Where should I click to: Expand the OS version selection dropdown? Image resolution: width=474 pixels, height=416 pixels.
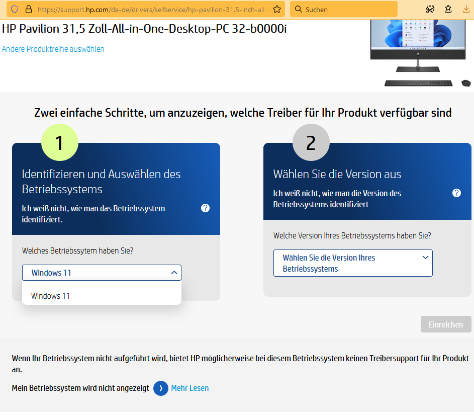353,263
